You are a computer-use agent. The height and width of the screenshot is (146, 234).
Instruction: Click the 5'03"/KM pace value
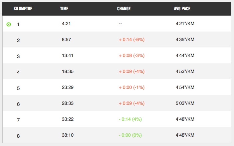pyautogui.click(x=185, y=104)
